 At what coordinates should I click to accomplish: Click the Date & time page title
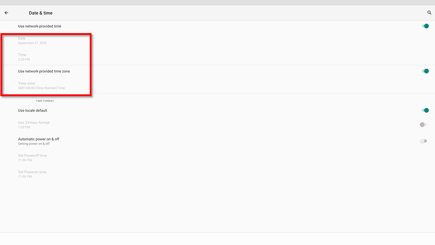click(41, 13)
